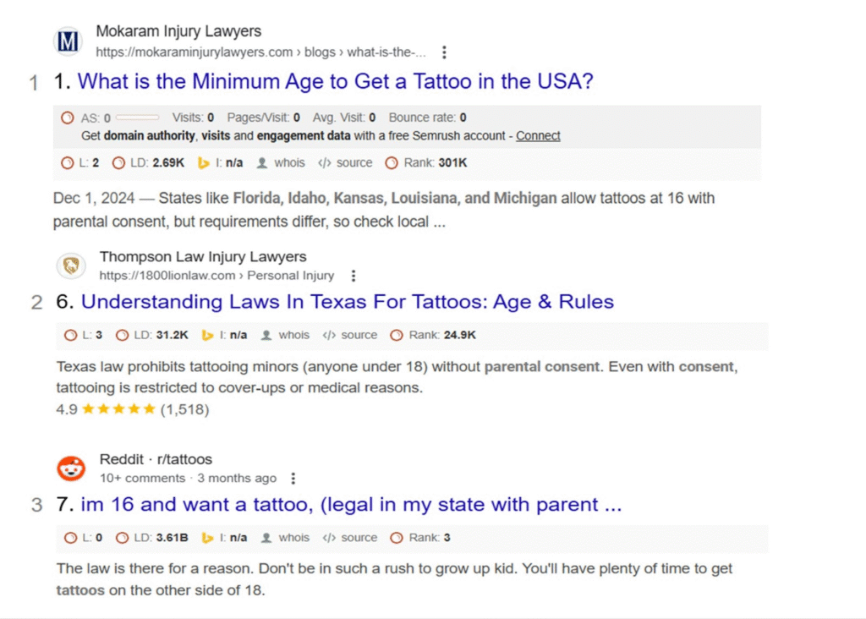The width and height of the screenshot is (866, 619).
Task: Open three-dot menu next to Personal Injury breadcrumb
Action: tap(354, 276)
